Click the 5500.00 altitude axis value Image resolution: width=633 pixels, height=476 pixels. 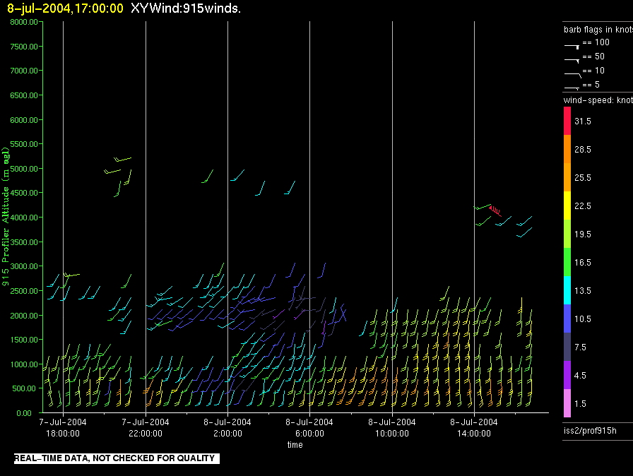[x=24, y=144]
